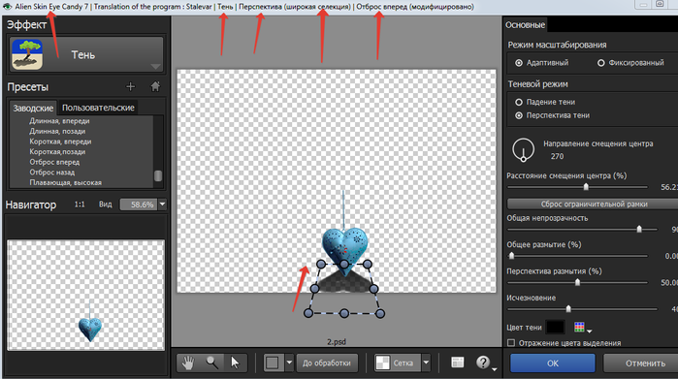Screen dimensions: 678x379
Task: Select preset Длинная, впереди
Action: tap(60, 121)
